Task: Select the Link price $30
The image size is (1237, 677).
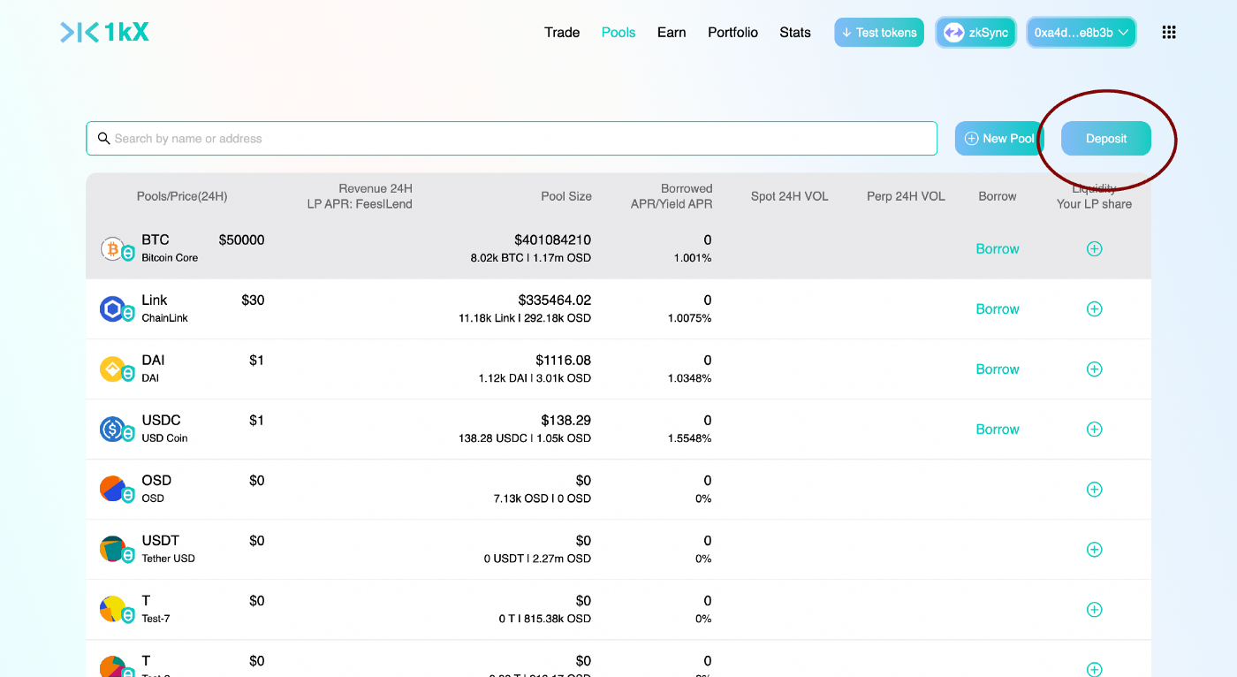Action: [x=253, y=300]
